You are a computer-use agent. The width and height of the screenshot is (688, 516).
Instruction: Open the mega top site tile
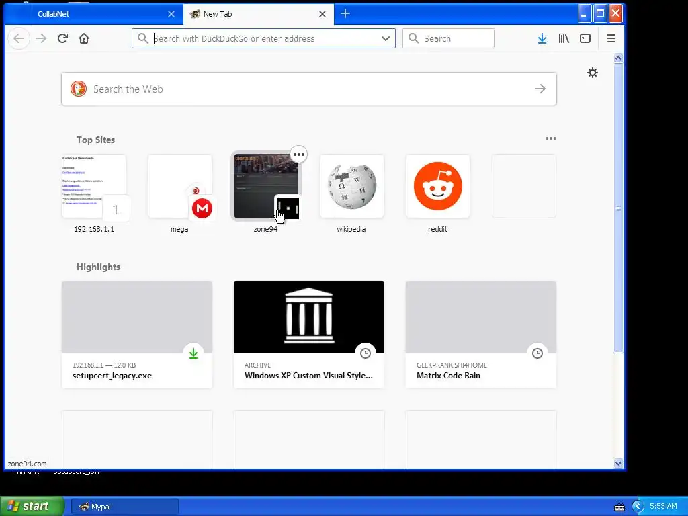point(180,186)
